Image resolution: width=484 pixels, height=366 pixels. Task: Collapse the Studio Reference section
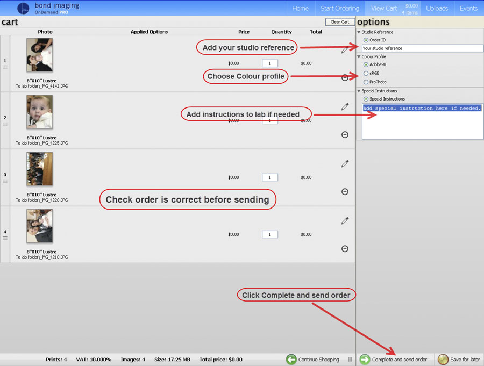pyautogui.click(x=359, y=32)
